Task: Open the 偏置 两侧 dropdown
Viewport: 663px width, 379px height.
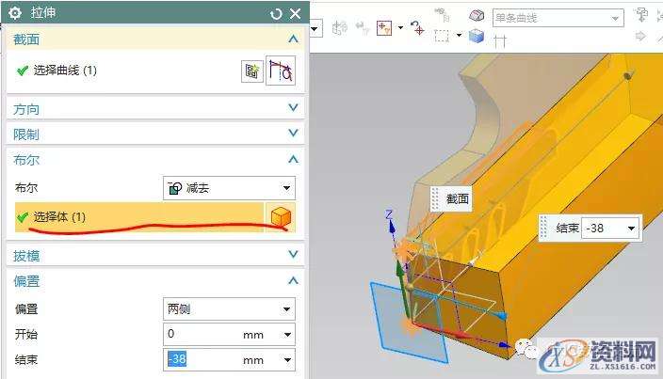Action: pyautogui.click(x=229, y=309)
